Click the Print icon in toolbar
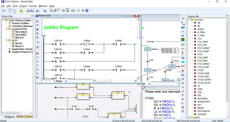 pos(63,10)
